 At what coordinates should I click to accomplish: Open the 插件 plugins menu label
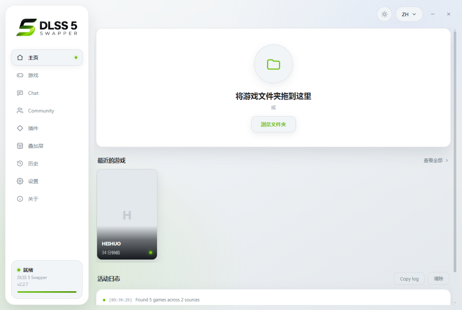click(33, 128)
